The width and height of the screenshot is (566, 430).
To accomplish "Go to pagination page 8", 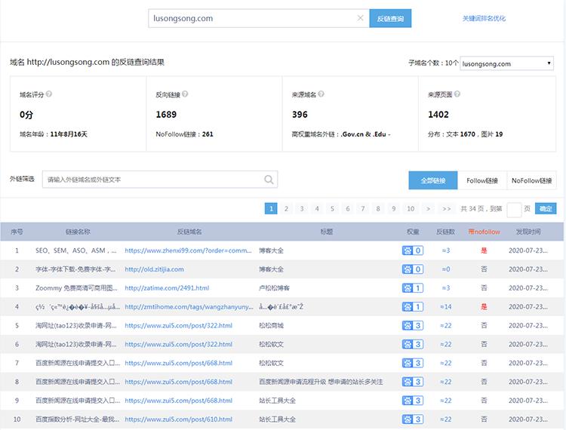I will pyautogui.click(x=378, y=208).
